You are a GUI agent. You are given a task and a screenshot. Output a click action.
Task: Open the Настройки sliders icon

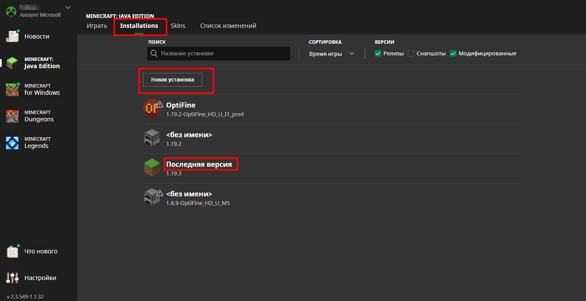pos(12,278)
